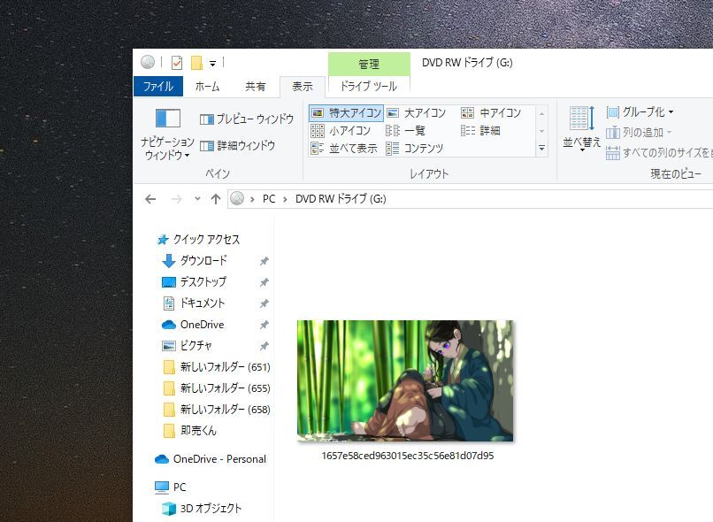Open the グループ化 dropdown

(x=640, y=111)
